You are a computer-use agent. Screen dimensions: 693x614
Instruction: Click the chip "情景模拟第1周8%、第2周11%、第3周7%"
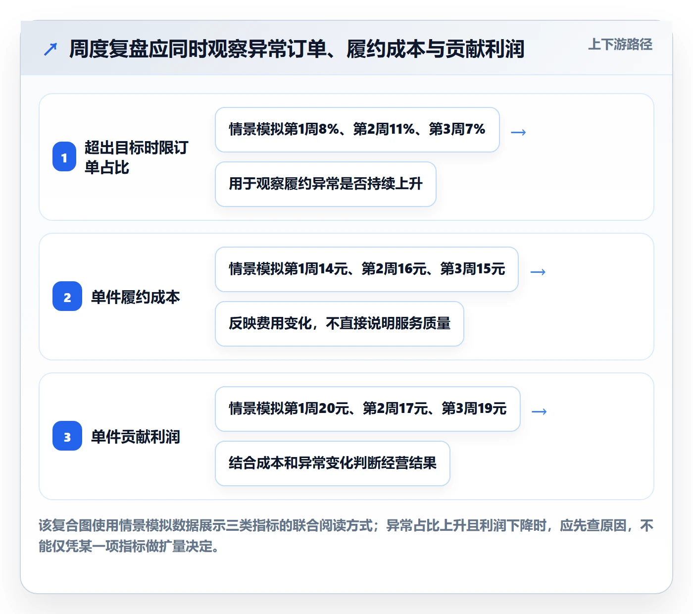point(357,130)
